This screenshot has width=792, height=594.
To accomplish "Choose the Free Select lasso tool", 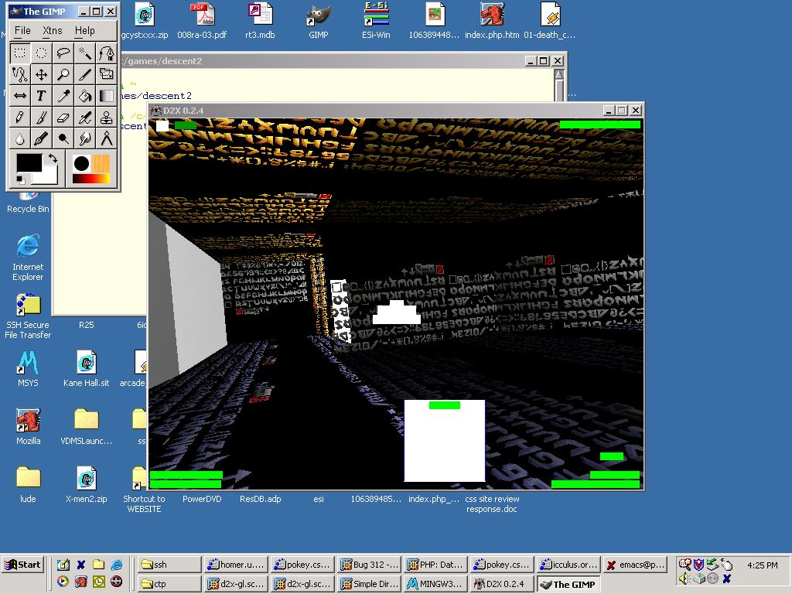I will click(63, 53).
